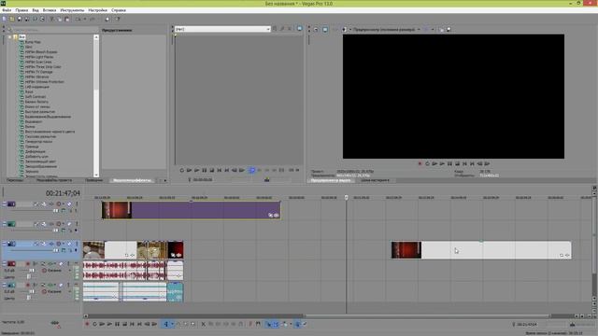Screen dimensions: 598x336
Task: Click the Cut scissors icon in main toolbar
Action: [x=52, y=19]
